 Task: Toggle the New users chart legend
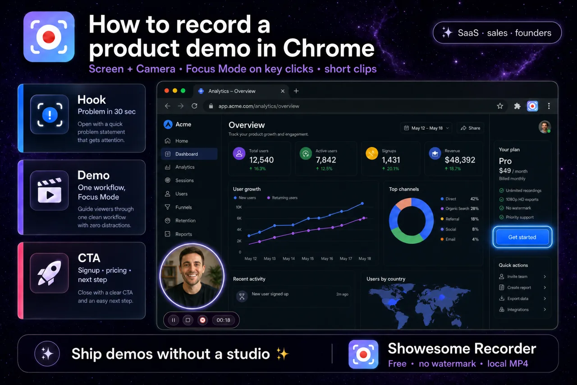coord(245,198)
